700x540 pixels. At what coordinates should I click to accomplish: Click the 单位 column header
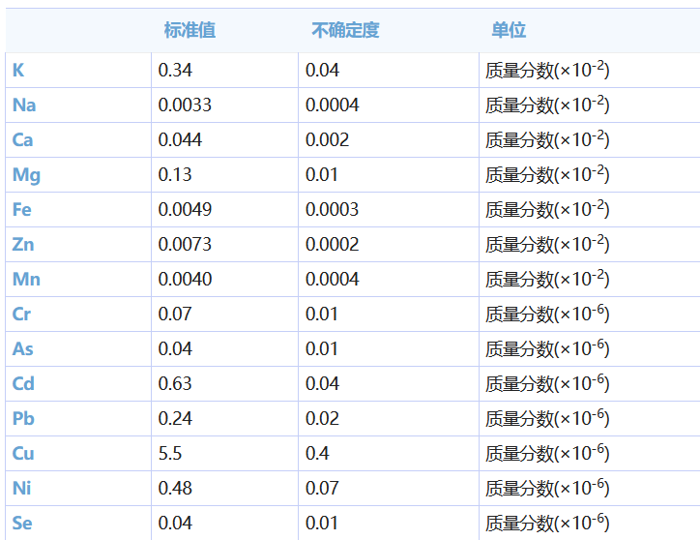point(509,30)
